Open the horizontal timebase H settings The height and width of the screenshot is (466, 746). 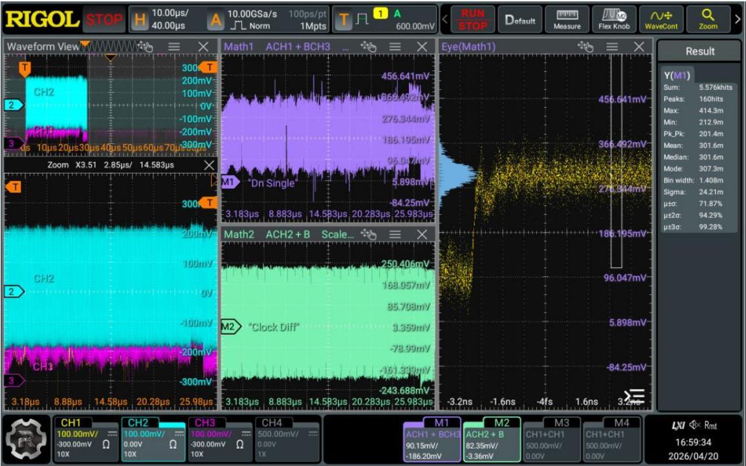pos(166,19)
